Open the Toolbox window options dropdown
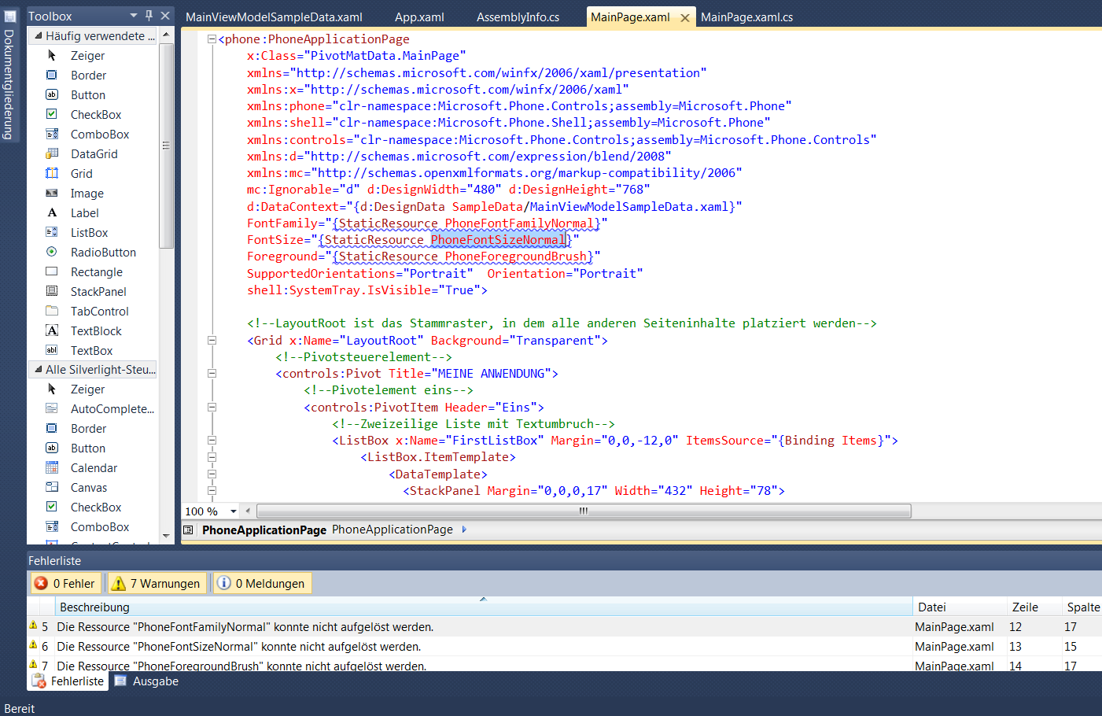 [x=134, y=16]
